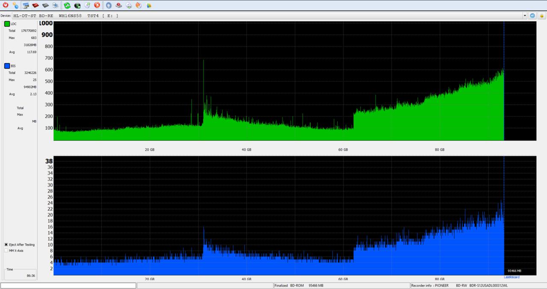Click the empty status input field
Screen dimensions: 547x289
pos(68,286)
